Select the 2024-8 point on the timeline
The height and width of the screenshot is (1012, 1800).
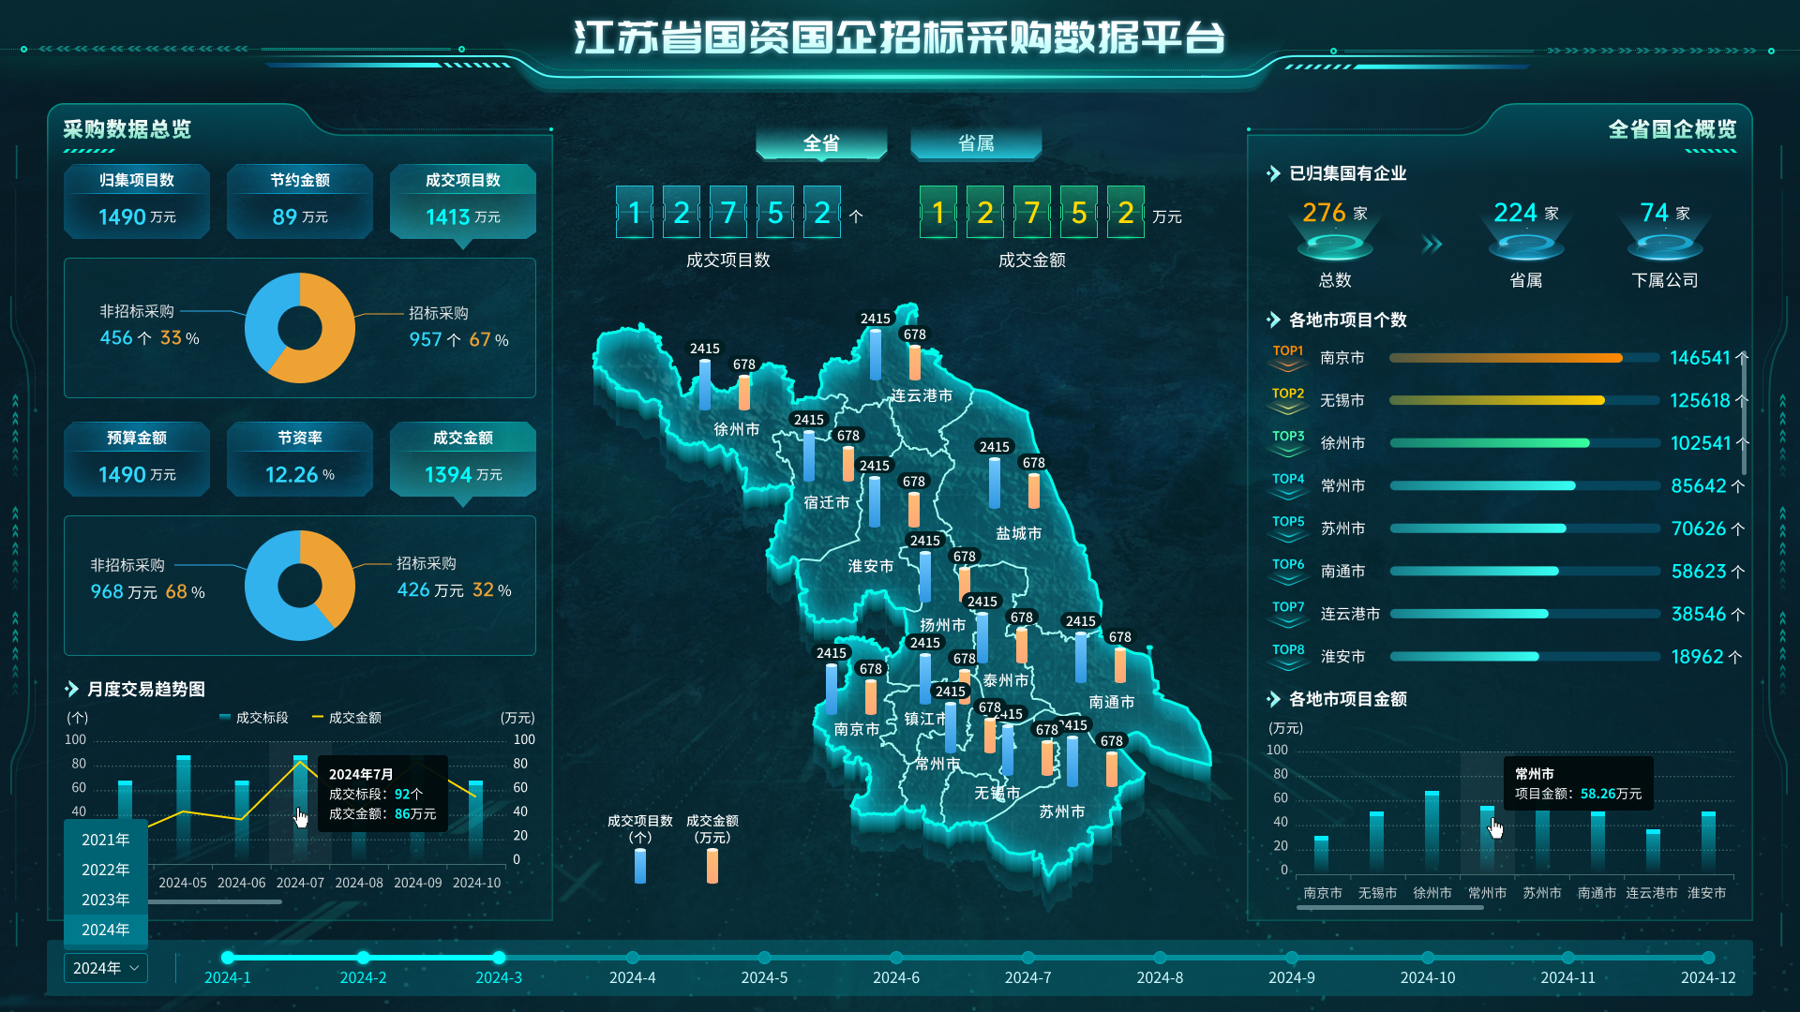click(x=1160, y=959)
